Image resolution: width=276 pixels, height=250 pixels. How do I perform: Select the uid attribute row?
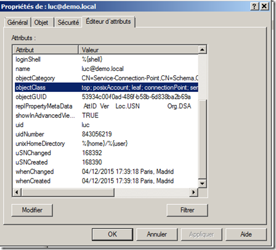[x=106, y=125]
